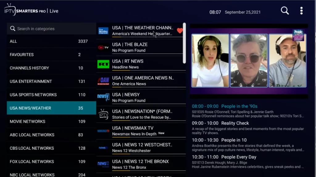Play USA | NEWS 12 WESTCHESTER channel
The image size is (316, 177).
[141, 147]
